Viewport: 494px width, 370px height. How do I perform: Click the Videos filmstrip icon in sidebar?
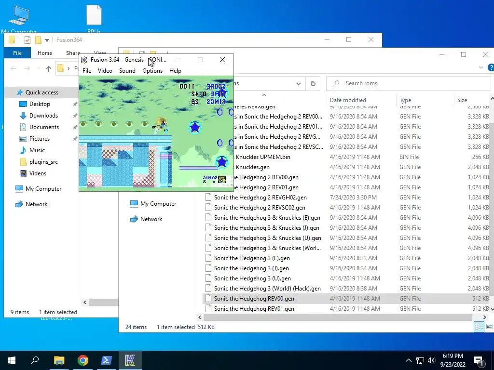click(23, 173)
